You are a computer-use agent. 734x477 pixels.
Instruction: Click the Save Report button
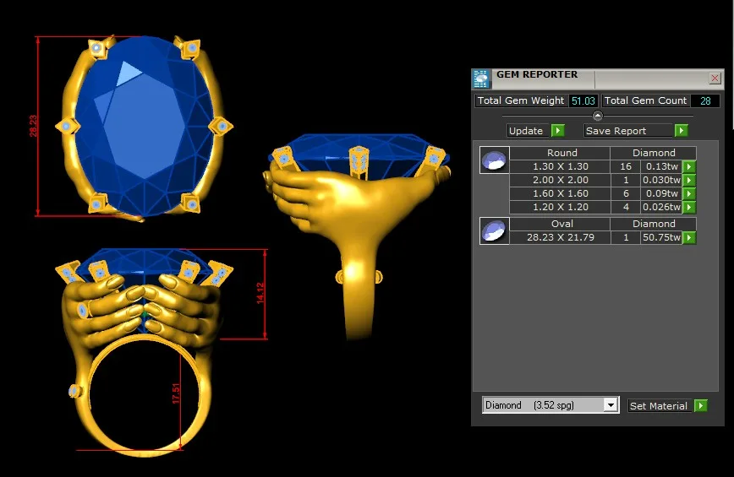pos(628,131)
